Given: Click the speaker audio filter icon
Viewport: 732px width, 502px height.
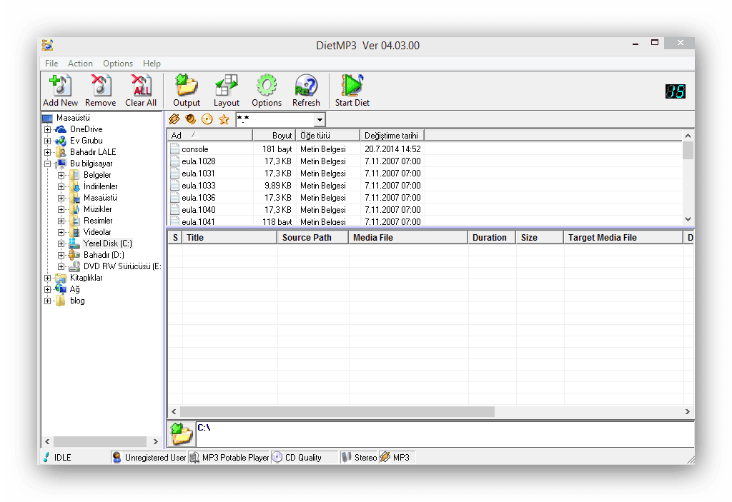Looking at the screenshot, I should coord(190,119).
